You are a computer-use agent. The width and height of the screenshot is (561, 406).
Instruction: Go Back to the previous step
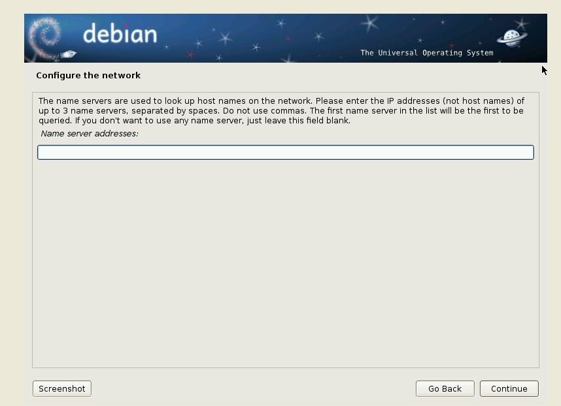(x=445, y=388)
